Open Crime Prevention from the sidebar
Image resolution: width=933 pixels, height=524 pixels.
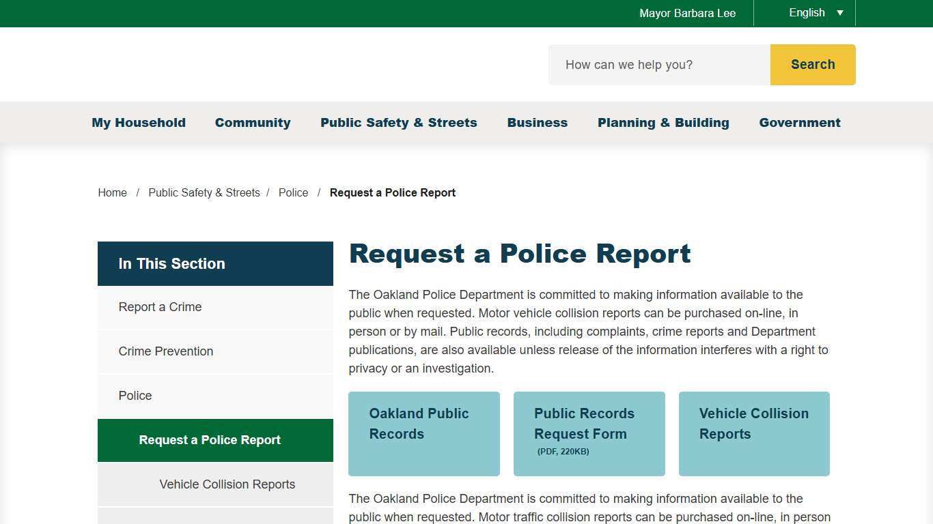click(x=166, y=351)
